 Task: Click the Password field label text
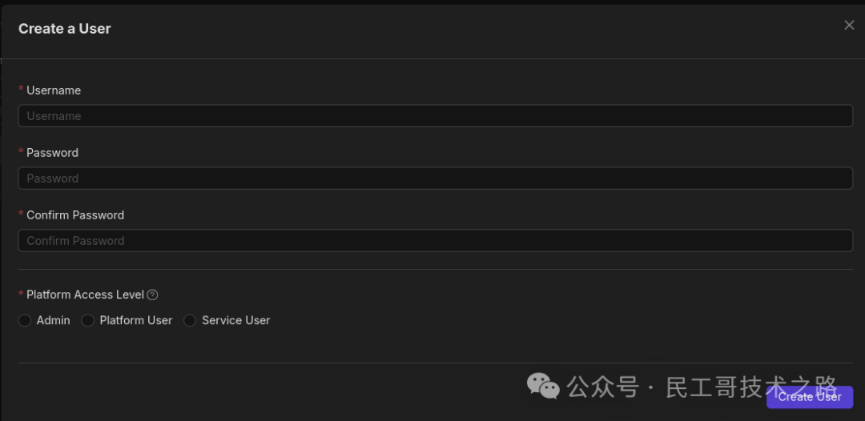point(52,153)
